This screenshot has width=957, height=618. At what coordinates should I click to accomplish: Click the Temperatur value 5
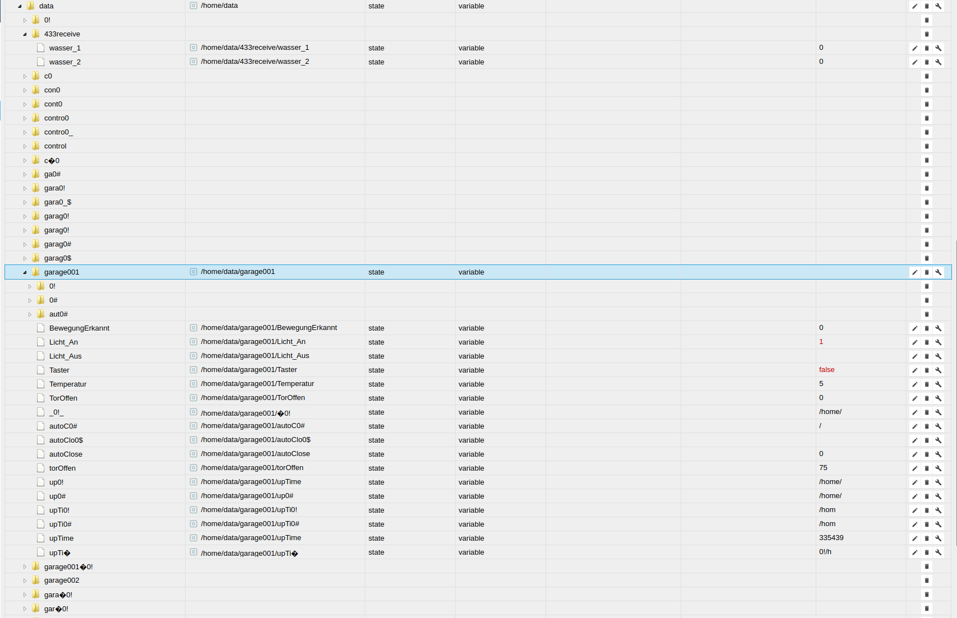(x=821, y=384)
